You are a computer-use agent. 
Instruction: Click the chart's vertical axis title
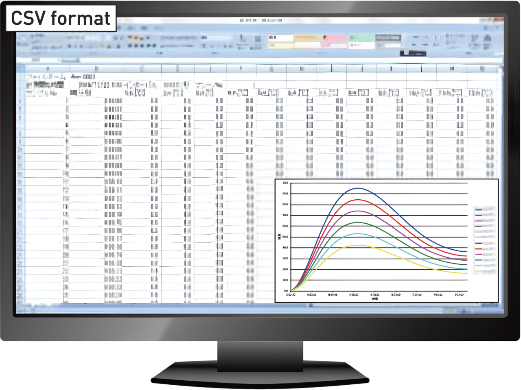pyautogui.click(x=279, y=236)
